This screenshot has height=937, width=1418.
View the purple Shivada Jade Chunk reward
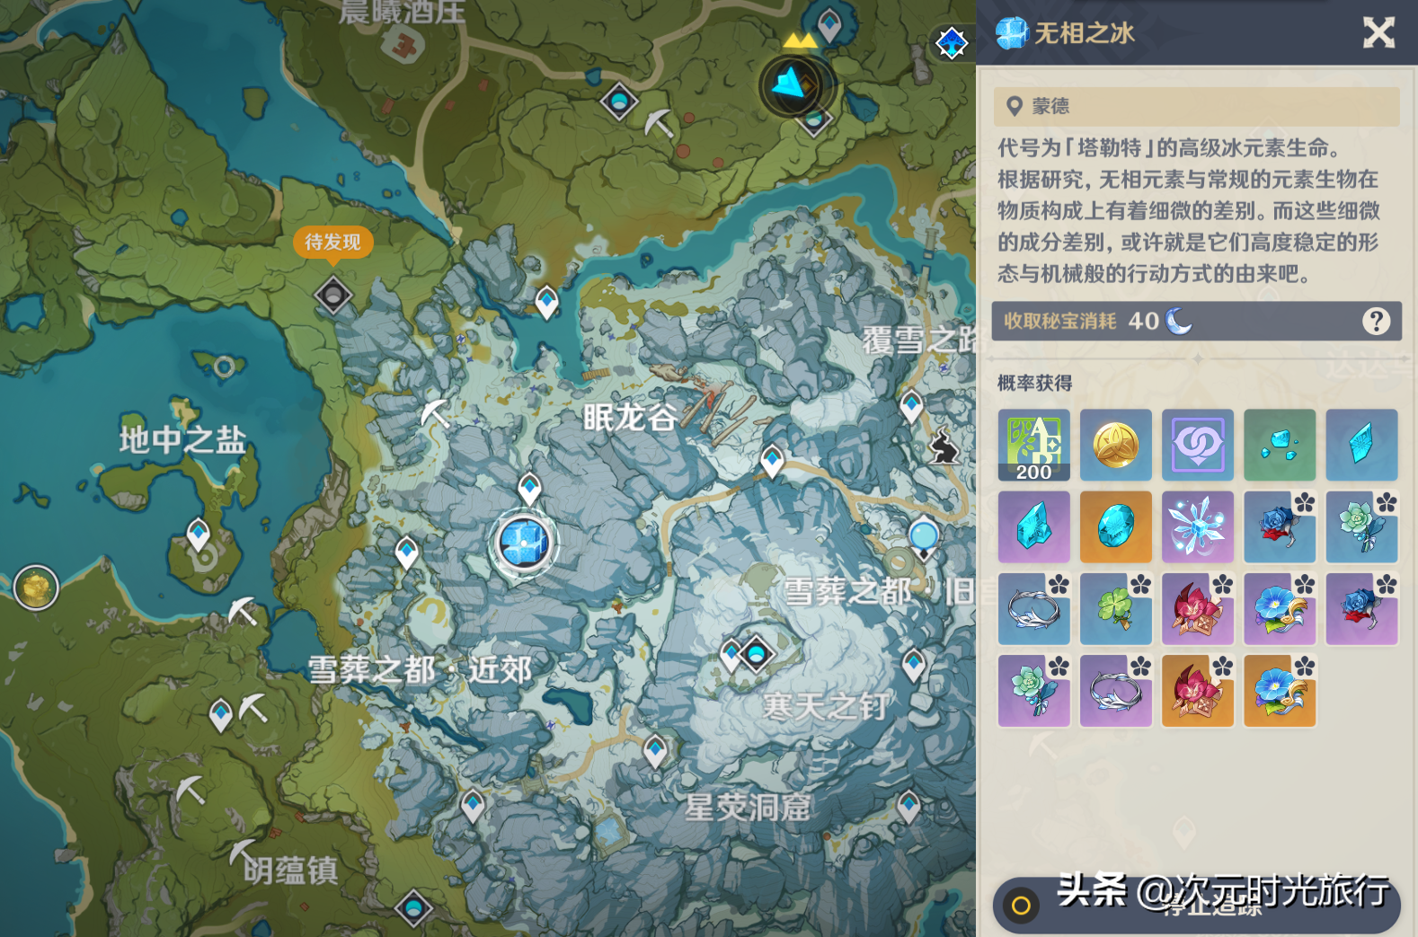1033,527
